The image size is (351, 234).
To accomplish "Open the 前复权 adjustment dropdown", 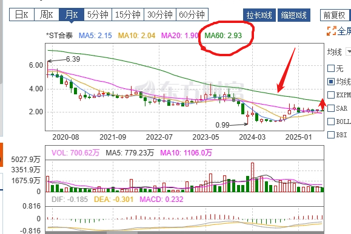I will pyautogui.click(x=335, y=15).
